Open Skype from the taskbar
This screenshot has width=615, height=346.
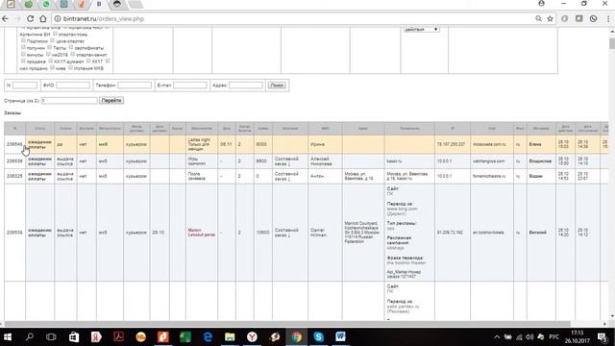(x=318, y=336)
